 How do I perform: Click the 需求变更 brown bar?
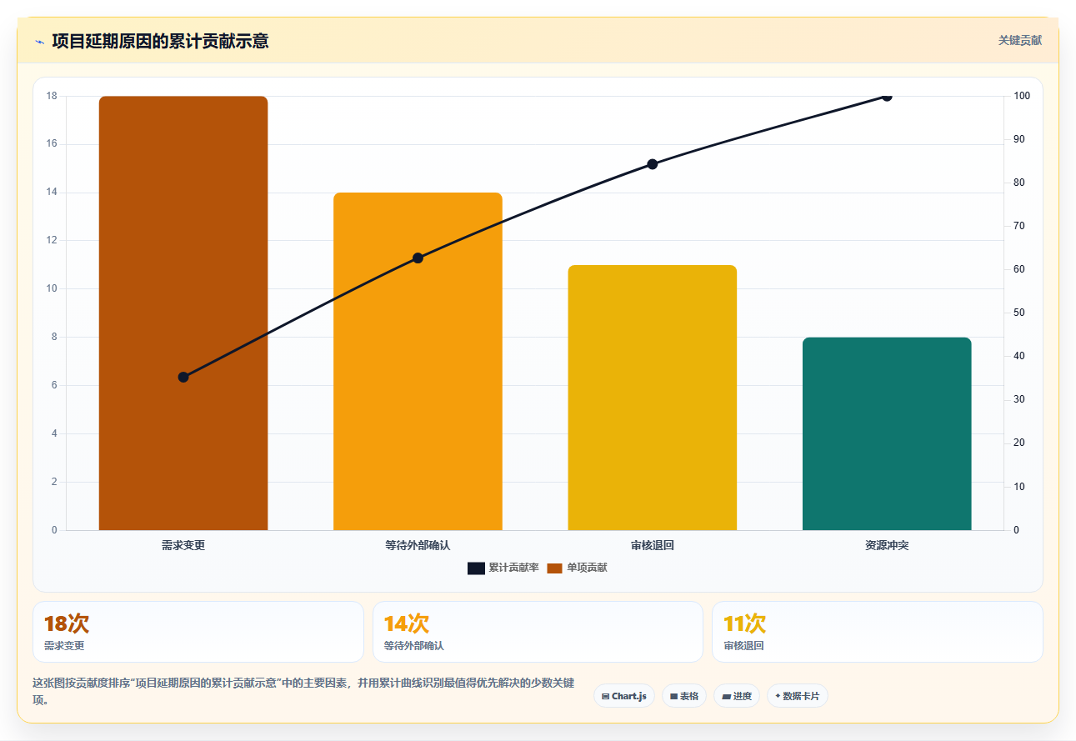click(183, 313)
